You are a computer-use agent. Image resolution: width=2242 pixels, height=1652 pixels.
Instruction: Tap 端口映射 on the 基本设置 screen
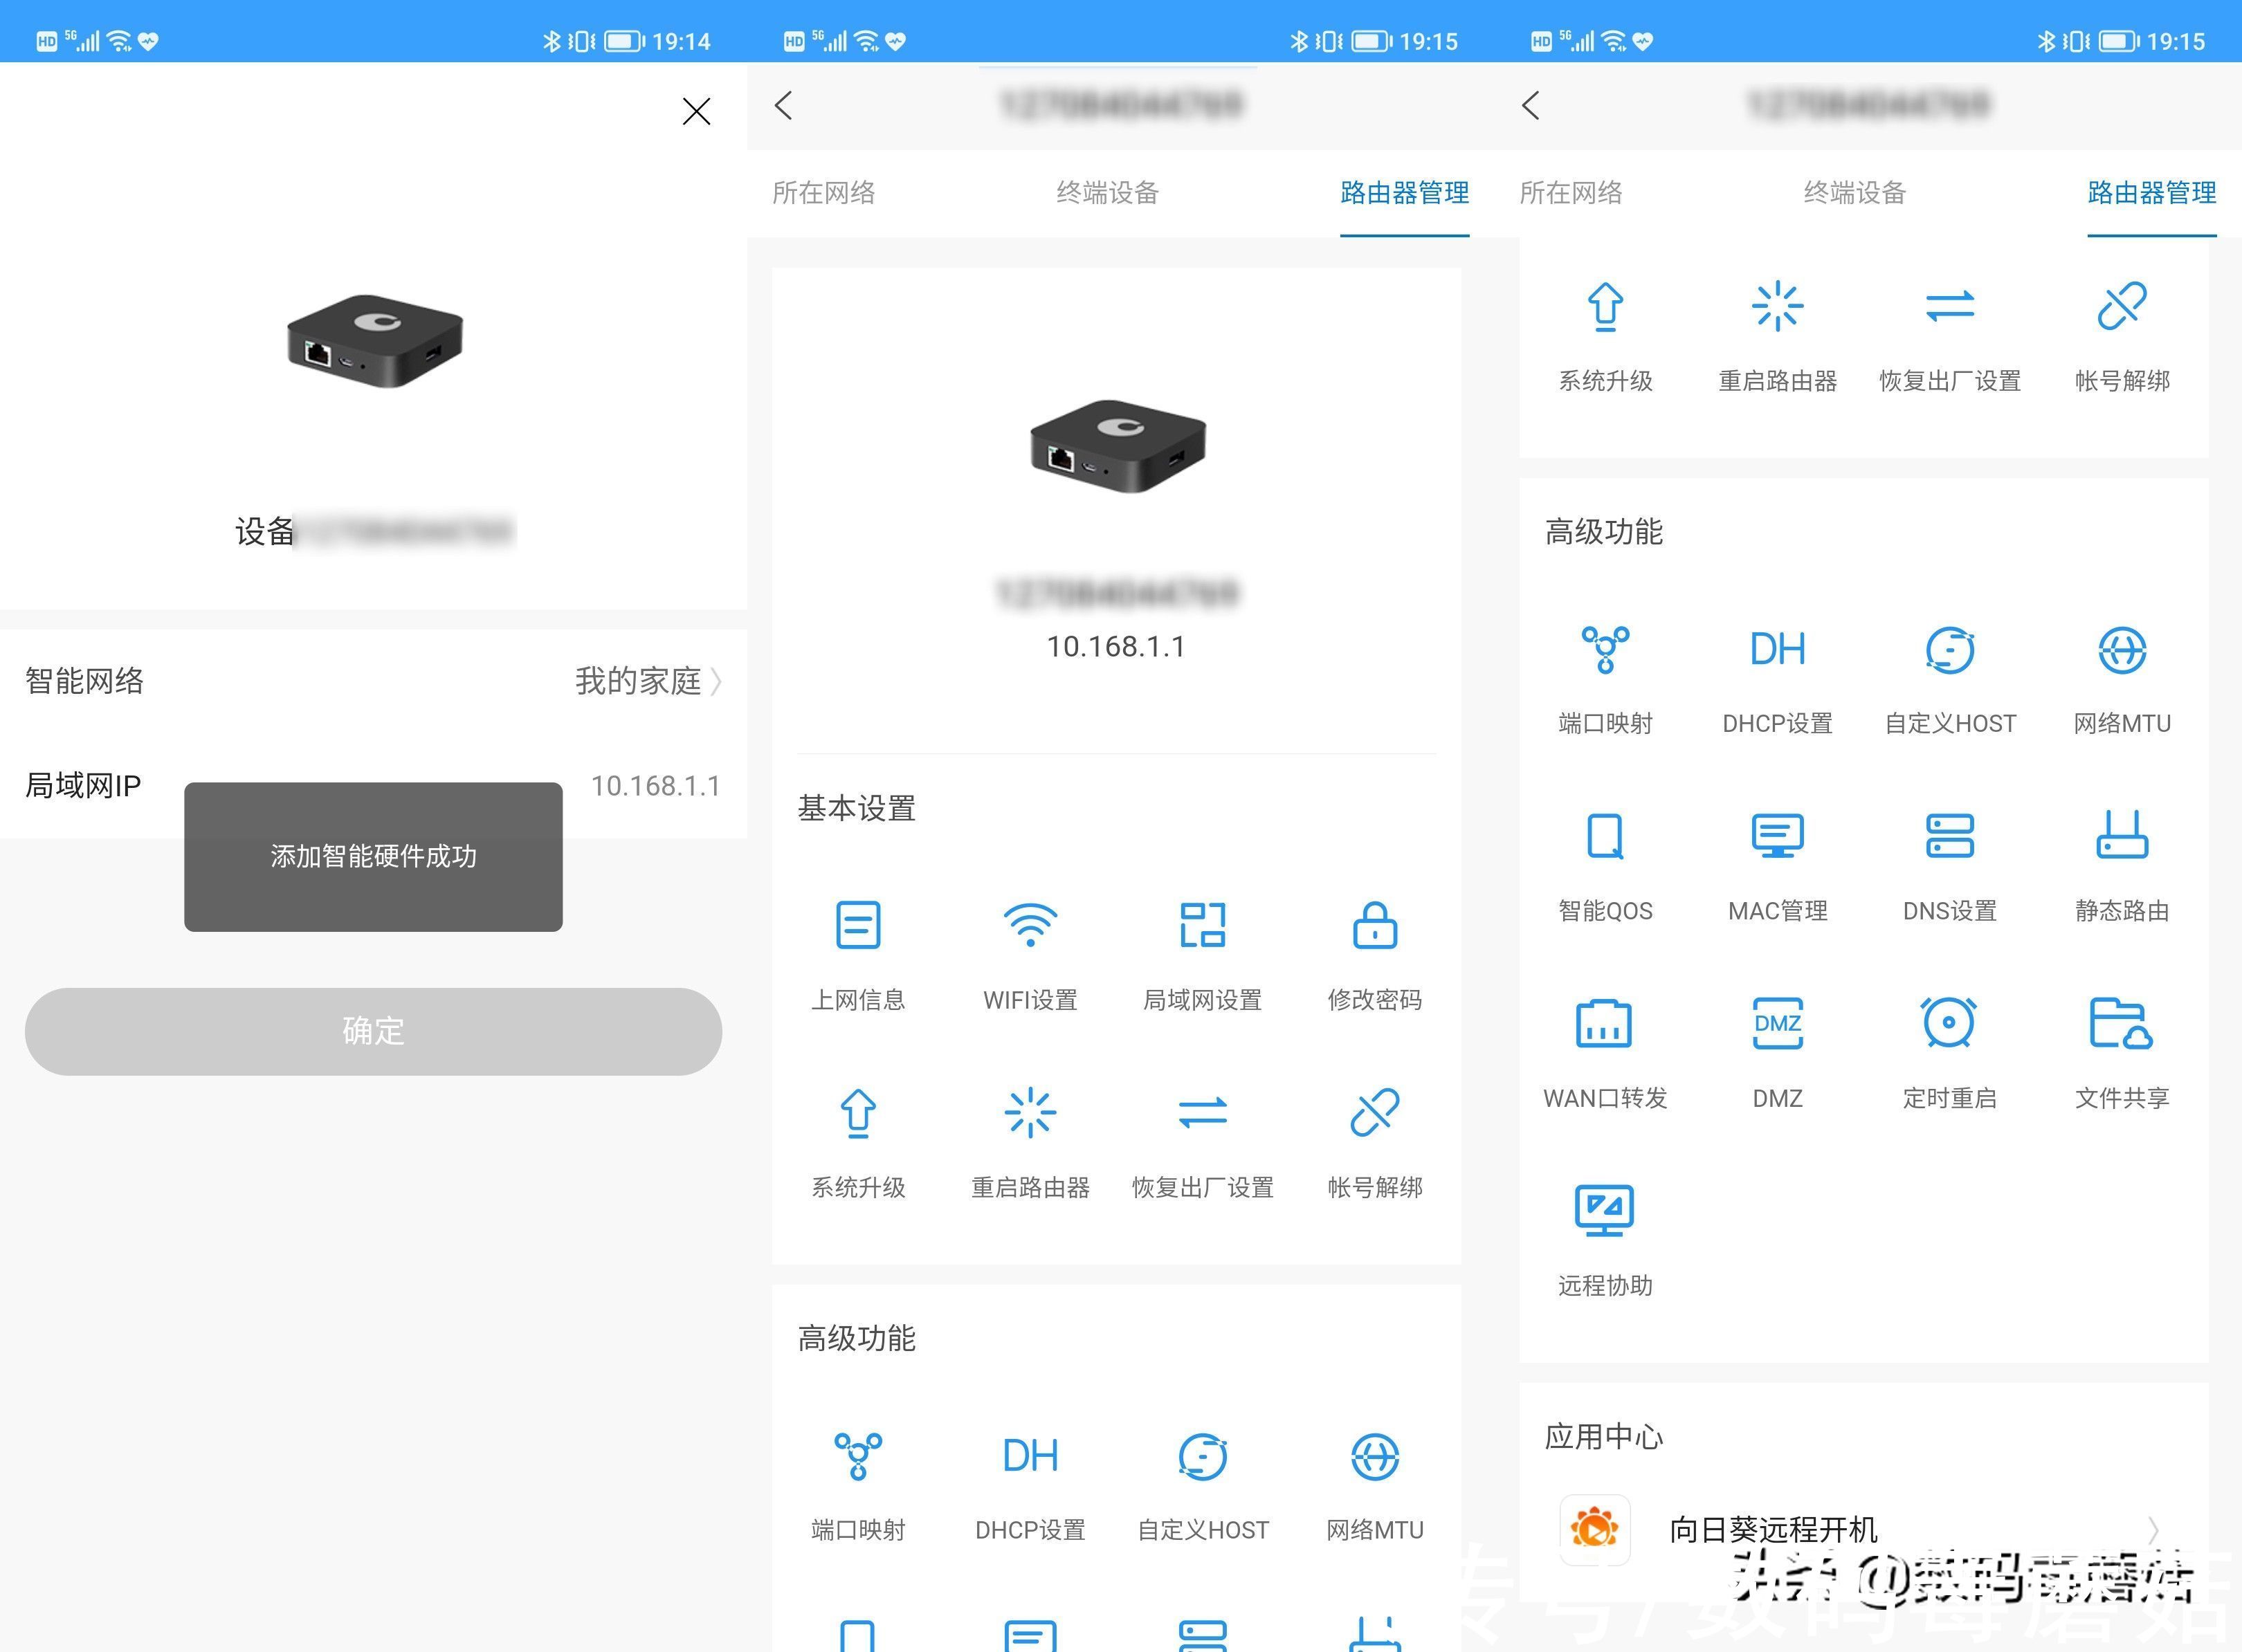pyautogui.click(x=858, y=1487)
